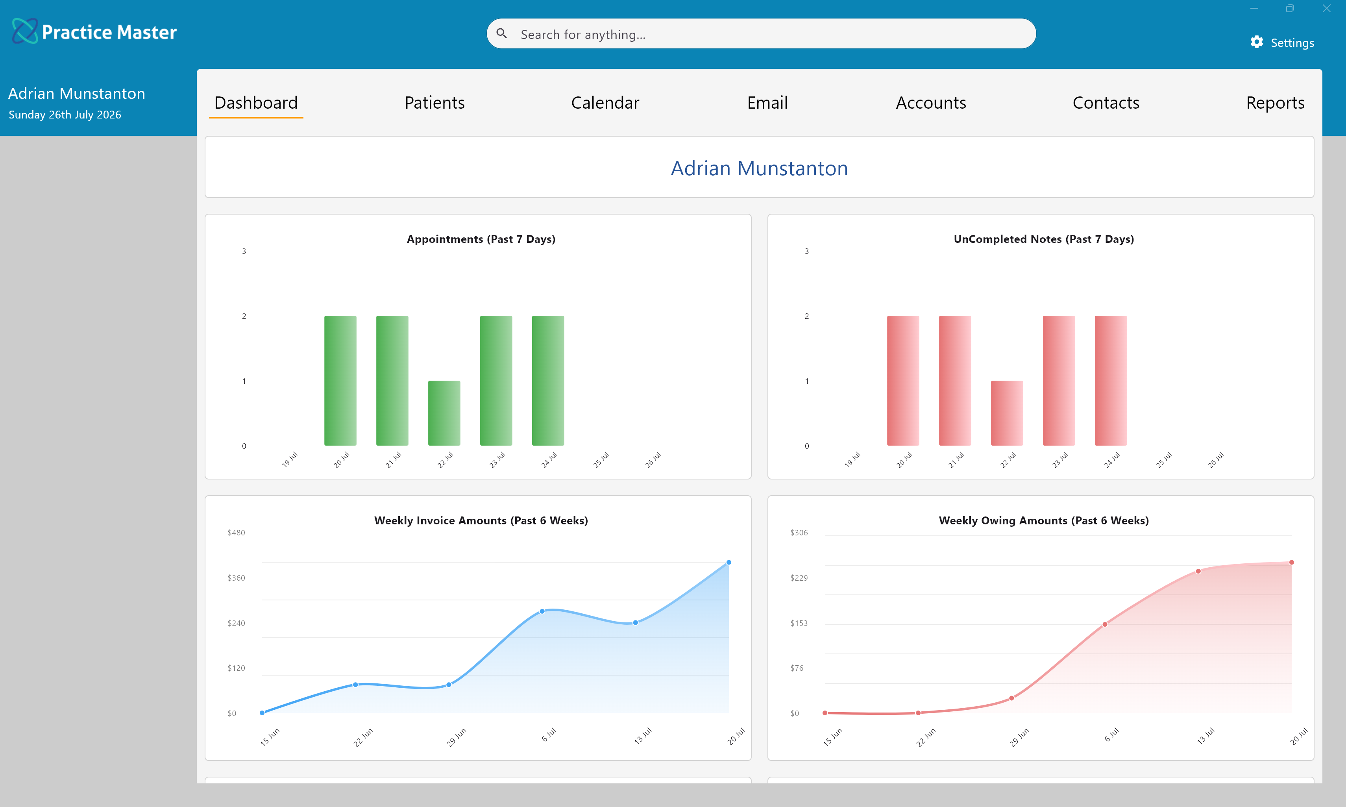The image size is (1346, 807).
Task: Click the Practice Master logo icon
Action: (x=25, y=31)
